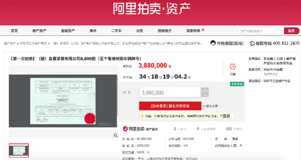Click the 监督单位 深圳市企业破产学会 text
301x160 pixels.
pyautogui.click(x=269, y=81)
